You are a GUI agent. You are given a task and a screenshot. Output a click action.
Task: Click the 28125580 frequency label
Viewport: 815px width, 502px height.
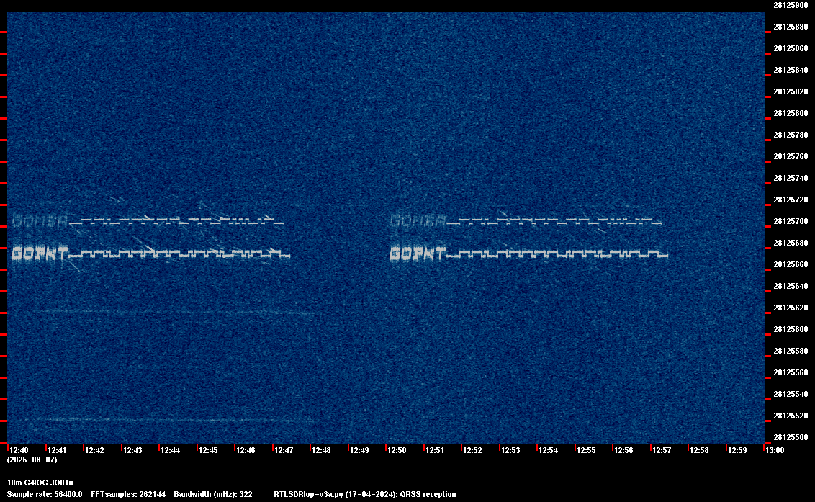pyautogui.click(x=791, y=351)
